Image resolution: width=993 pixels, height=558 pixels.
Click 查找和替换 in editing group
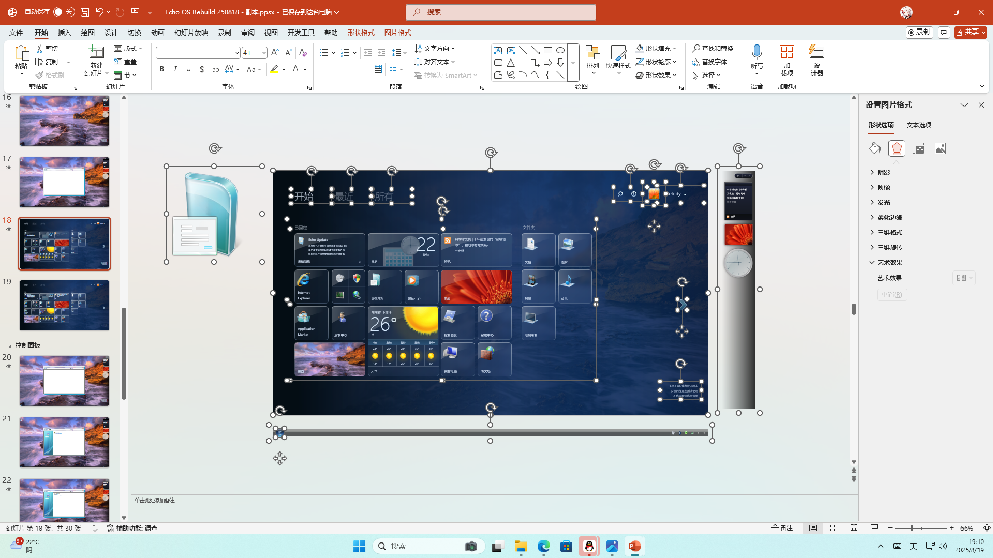click(x=713, y=49)
